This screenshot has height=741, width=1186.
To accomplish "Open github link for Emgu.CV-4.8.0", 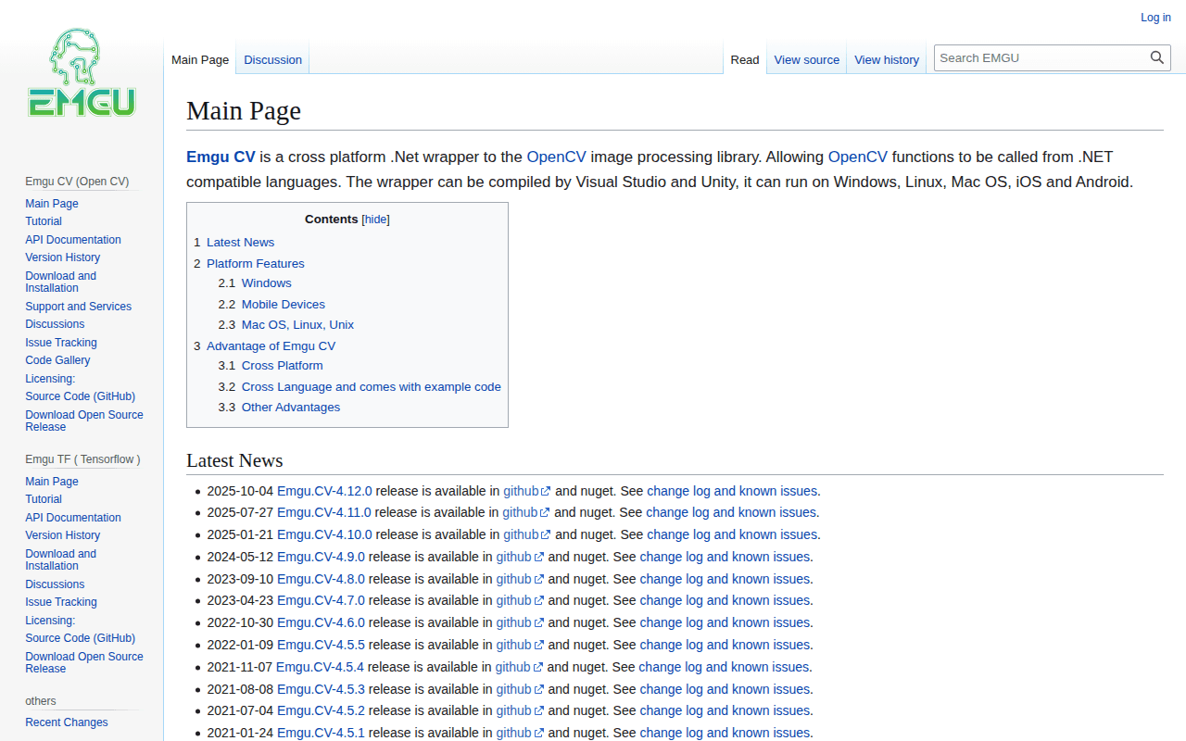I will (520, 579).
